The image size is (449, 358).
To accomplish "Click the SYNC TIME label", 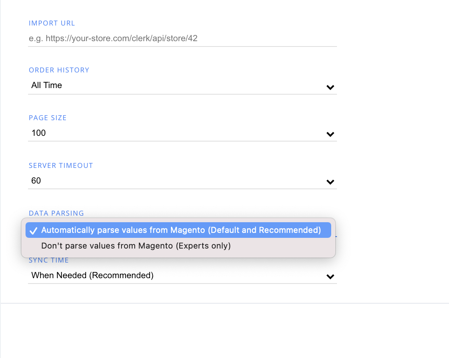I will tap(49, 260).
